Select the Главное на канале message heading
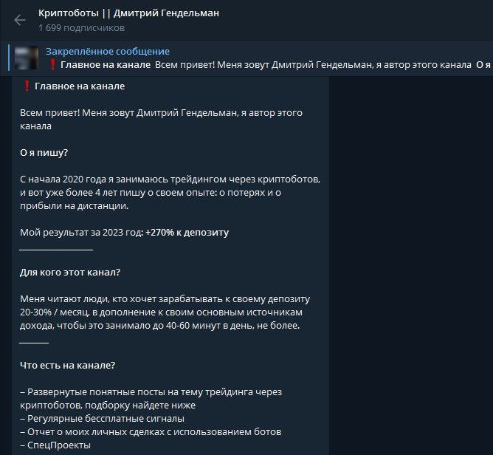The width and height of the screenshot is (493, 455). 80,86
